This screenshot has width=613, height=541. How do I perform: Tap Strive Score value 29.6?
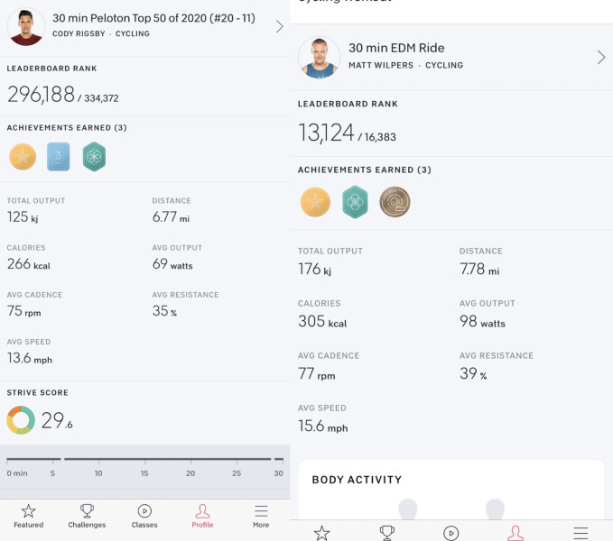tap(57, 420)
